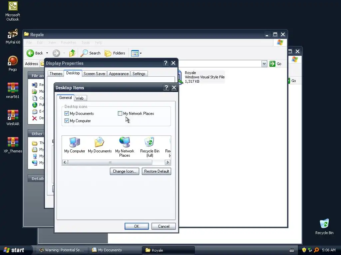The height and width of the screenshot is (255, 341).
Task: Click the Cancel button in Desktop Items
Action: pyautogui.click(x=164, y=226)
